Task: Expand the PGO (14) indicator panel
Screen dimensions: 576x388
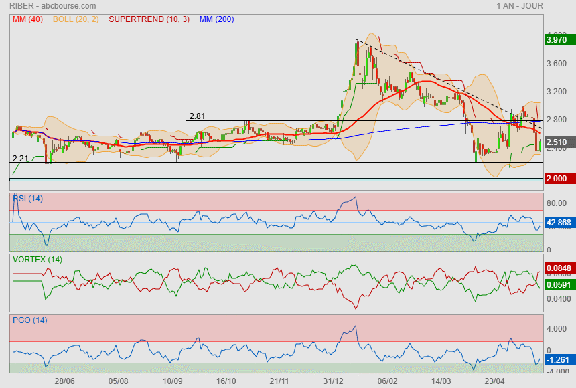Action: [x=31, y=320]
